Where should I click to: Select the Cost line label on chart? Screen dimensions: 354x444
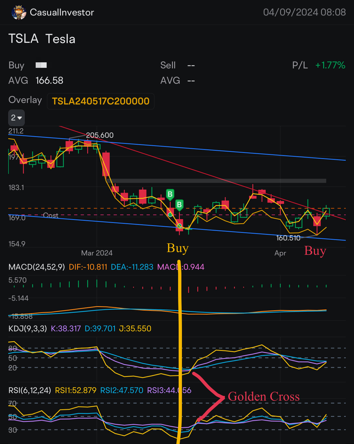[51, 215]
